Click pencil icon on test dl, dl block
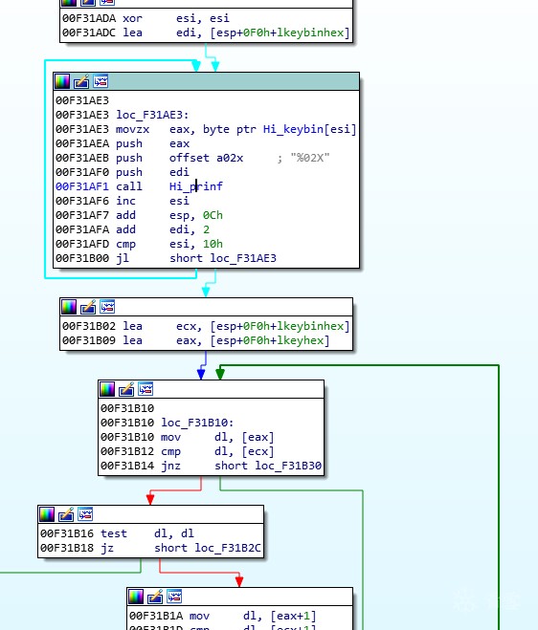Viewport: 538px width, 630px height. 66,514
